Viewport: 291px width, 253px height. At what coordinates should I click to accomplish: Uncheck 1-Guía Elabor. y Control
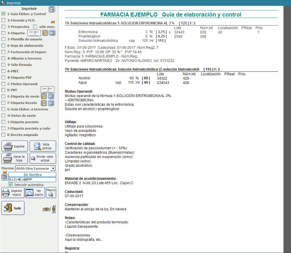point(3,14)
